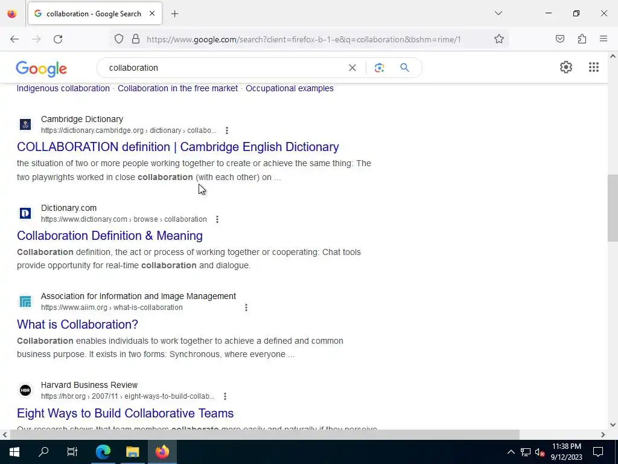Click the scroll right arrow
618x464 pixels.
pyautogui.click(x=603, y=435)
